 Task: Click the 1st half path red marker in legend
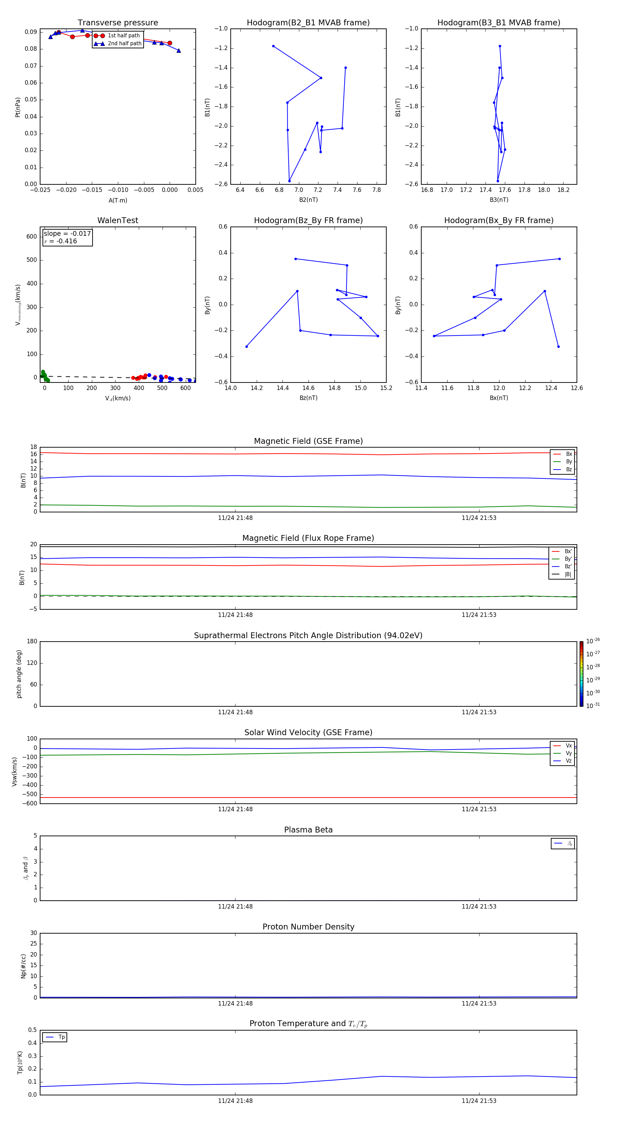click(99, 36)
